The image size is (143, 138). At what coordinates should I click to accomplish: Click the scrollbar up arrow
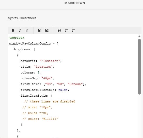(x=139, y=36)
